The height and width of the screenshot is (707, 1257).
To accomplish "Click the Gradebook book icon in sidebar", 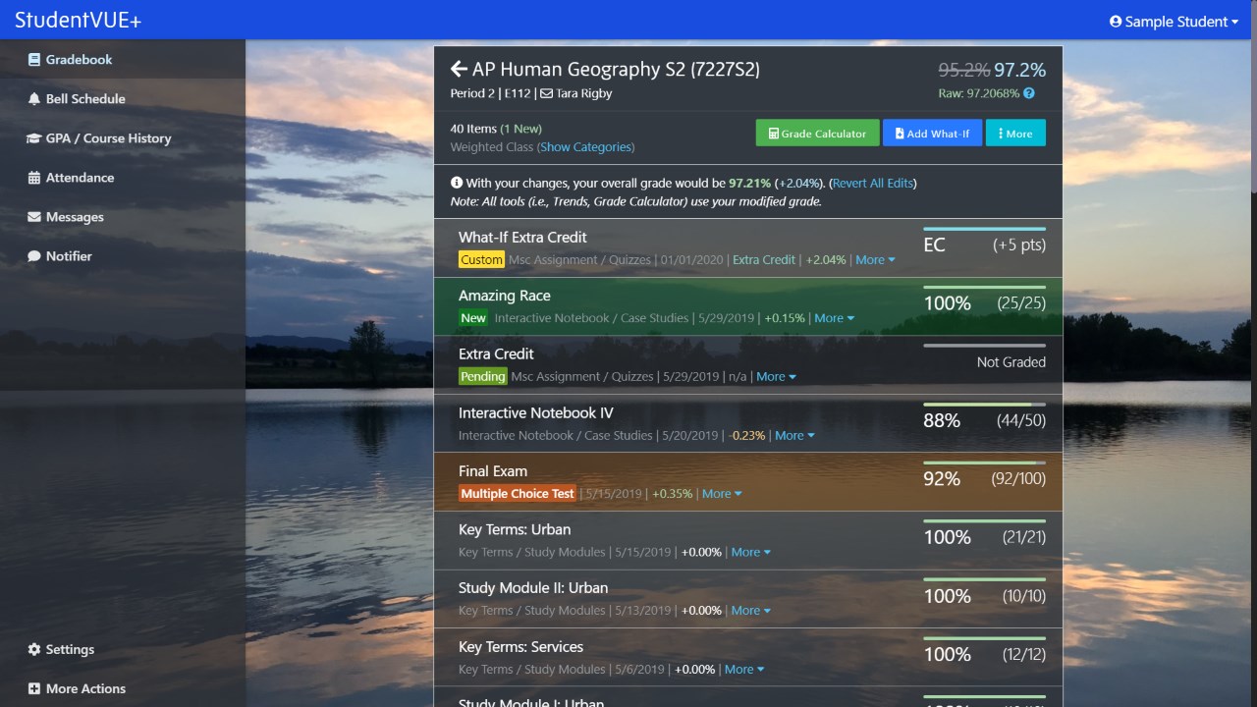I will coord(34,60).
